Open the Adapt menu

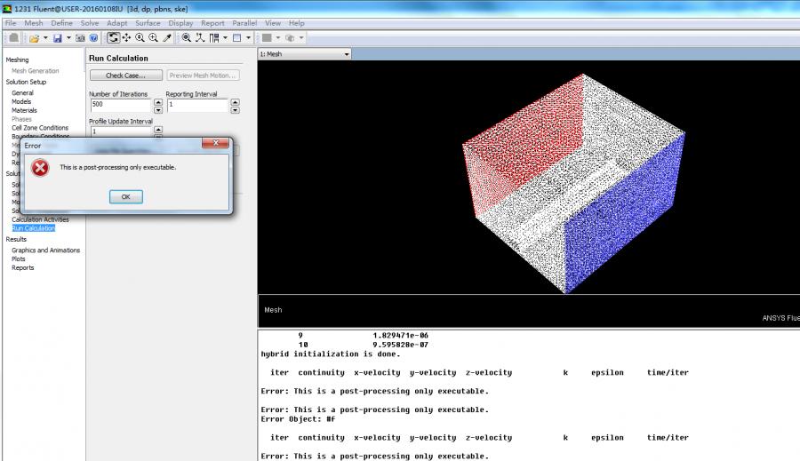[116, 23]
